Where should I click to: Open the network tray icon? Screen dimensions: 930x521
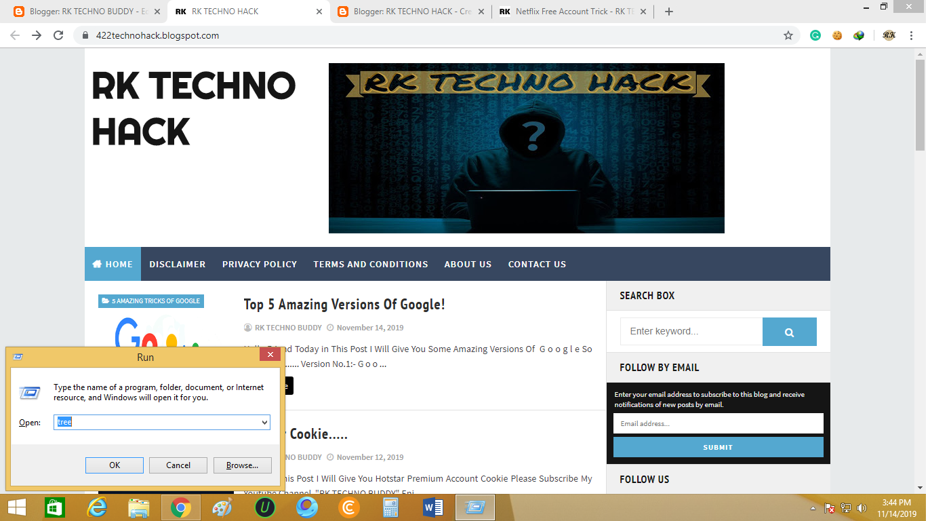pyautogui.click(x=845, y=508)
